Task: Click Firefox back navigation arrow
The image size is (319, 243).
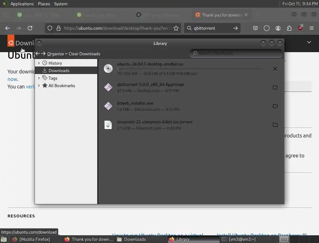Action: [7, 28]
